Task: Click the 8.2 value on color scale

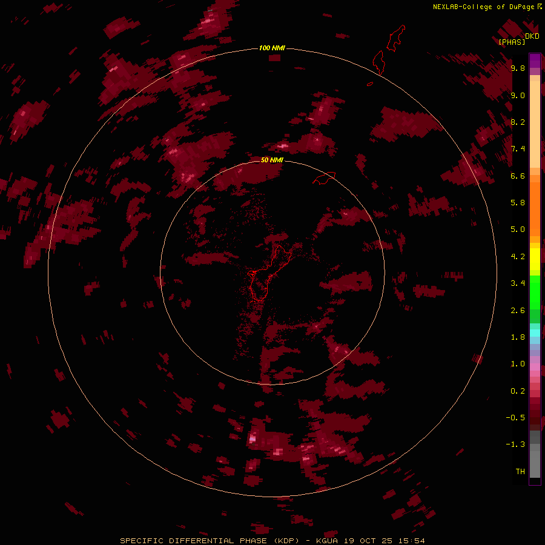Action: tap(518, 122)
